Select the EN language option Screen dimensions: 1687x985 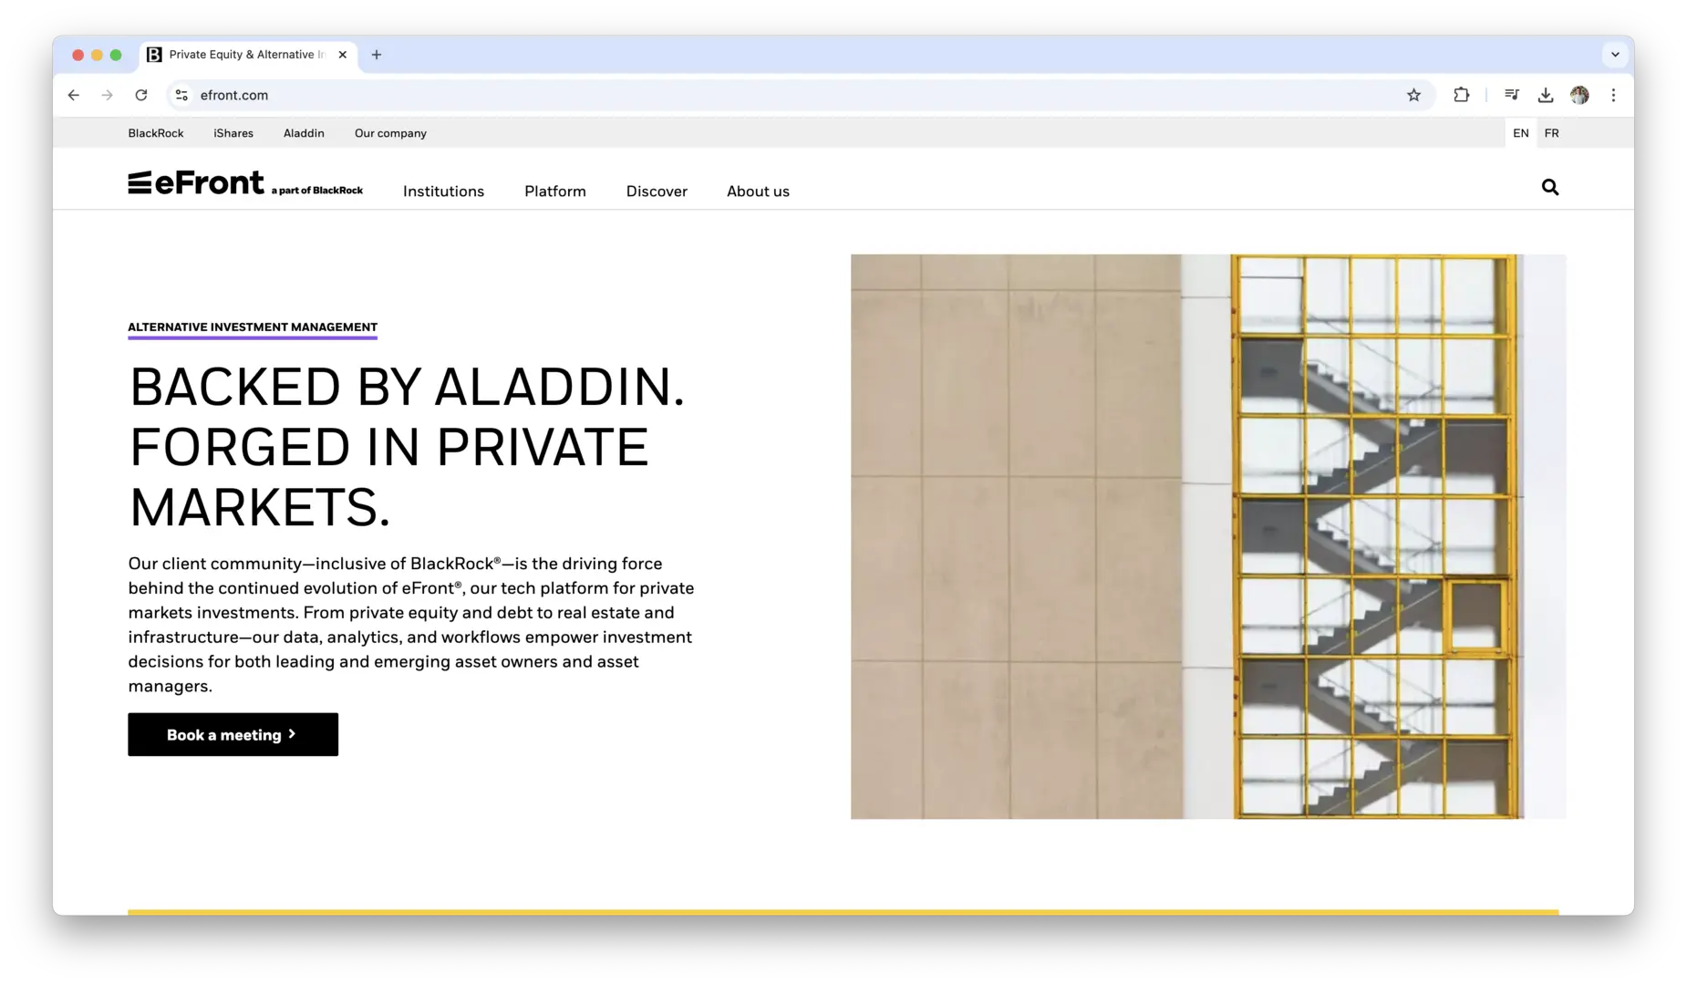[x=1520, y=133]
